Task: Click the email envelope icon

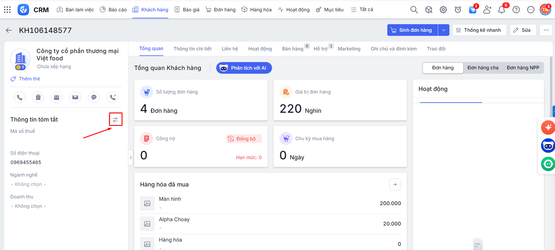Action: click(x=75, y=97)
